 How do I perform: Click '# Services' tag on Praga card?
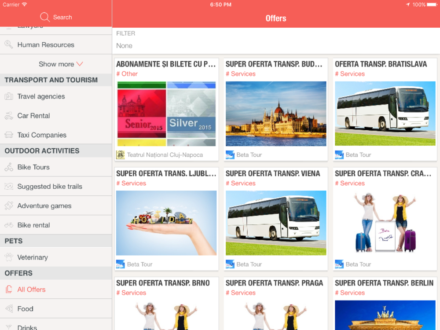click(241, 293)
